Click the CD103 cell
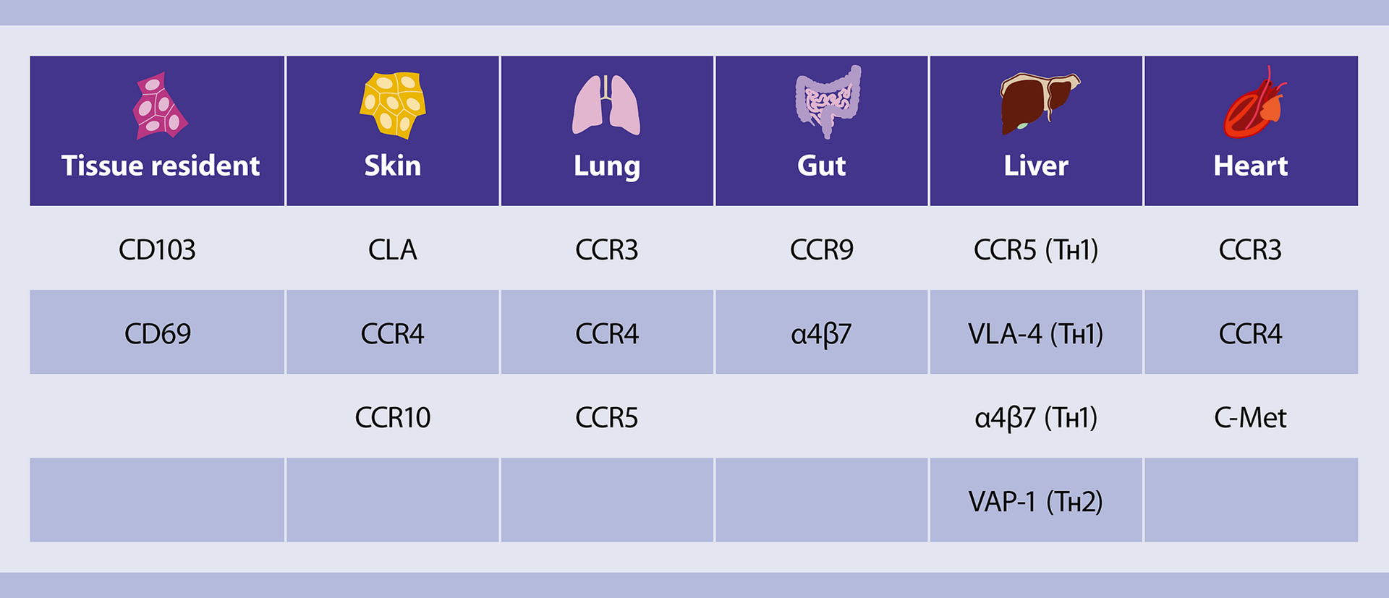This screenshot has width=1389, height=598. coord(157,250)
